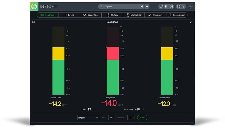Click the Momentary loudness meter bar
Image resolution: width=225 pixels, height=128 pixels.
pos(167,60)
